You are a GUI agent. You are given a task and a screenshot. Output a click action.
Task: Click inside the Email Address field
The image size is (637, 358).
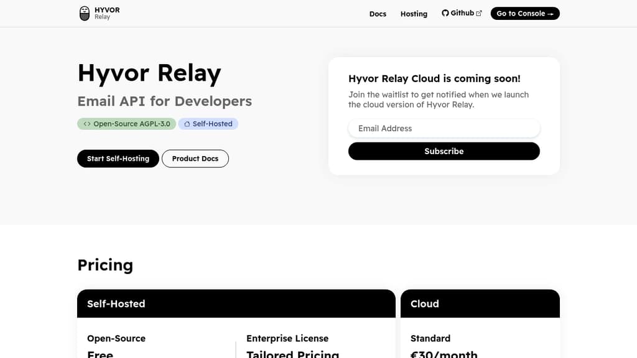pyautogui.click(x=444, y=128)
